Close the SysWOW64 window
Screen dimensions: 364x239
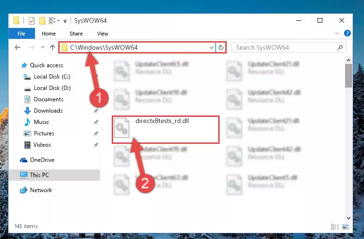(341, 20)
